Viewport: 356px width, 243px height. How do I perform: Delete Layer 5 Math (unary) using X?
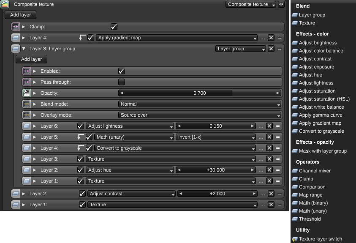click(x=269, y=137)
